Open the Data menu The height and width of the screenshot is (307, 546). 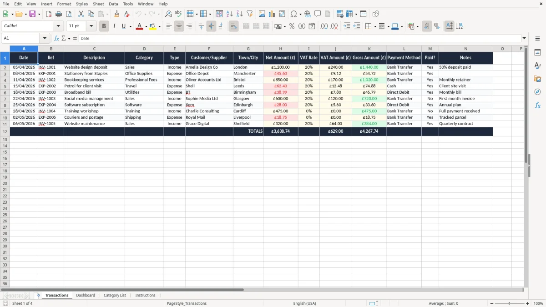113,4
